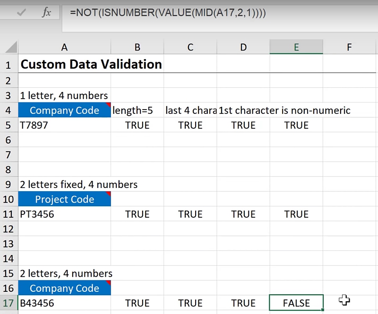Select the cell containing PT3456
The height and width of the screenshot is (314, 378).
click(x=64, y=214)
